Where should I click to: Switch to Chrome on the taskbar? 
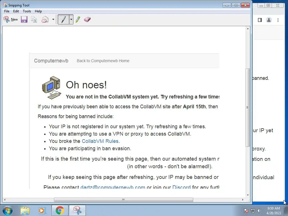point(60,210)
